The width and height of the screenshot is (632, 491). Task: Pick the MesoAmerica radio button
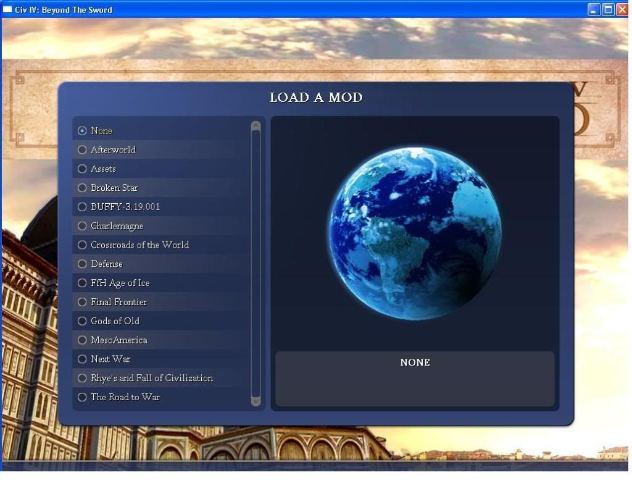pyautogui.click(x=82, y=340)
